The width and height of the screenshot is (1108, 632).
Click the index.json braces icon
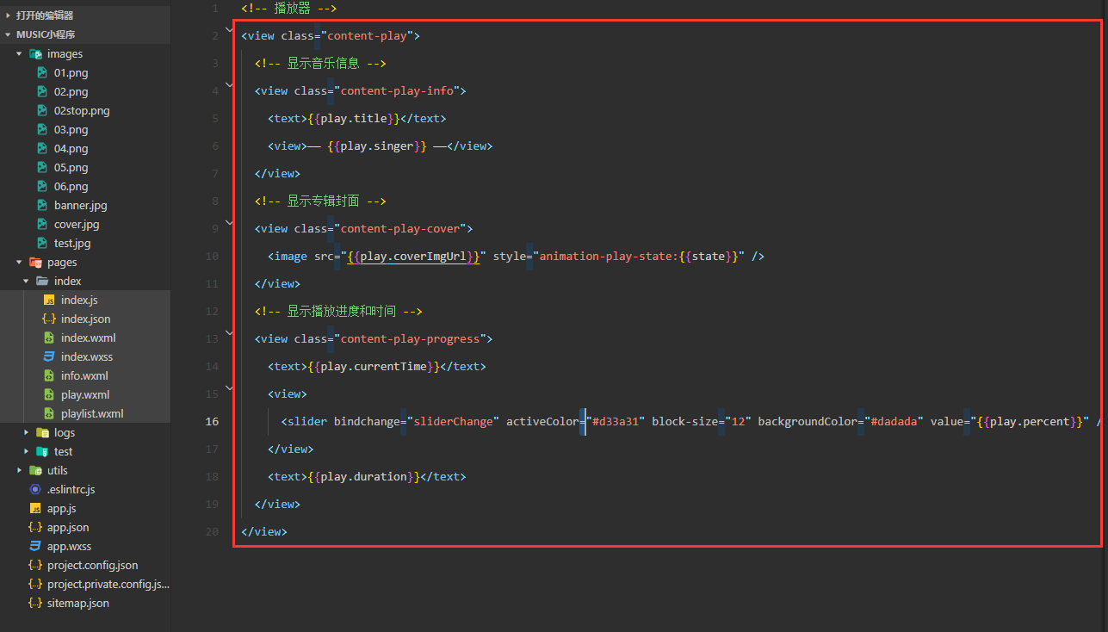coord(49,319)
